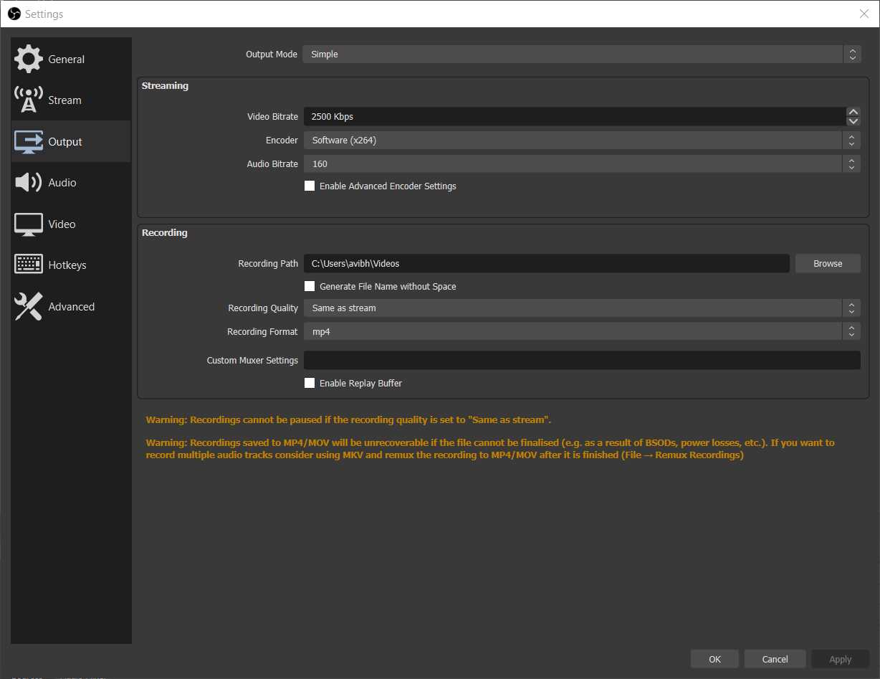This screenshot has height=679, width=880.
Task: Increase Audio Bitrate with the up stepper arrow
Action: tap(852, 160)
